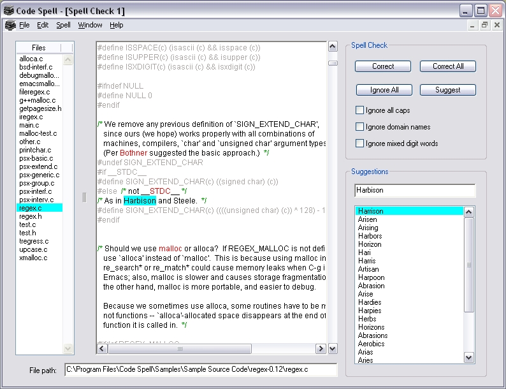Select Harpoon in the suggestions list
506x389 pixels.
371,277
